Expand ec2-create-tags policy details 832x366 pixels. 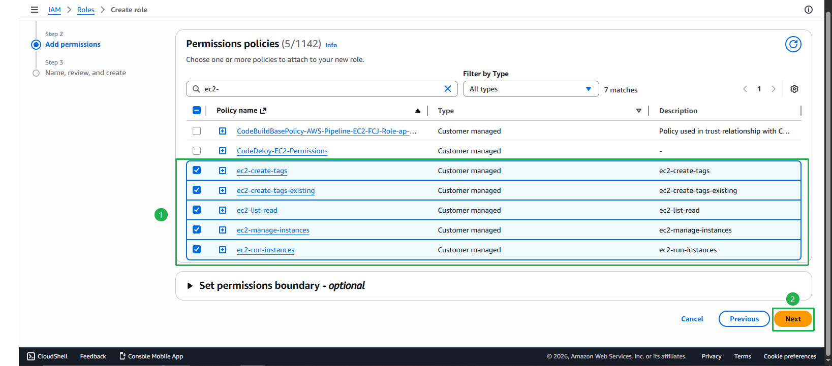(223, 171)
